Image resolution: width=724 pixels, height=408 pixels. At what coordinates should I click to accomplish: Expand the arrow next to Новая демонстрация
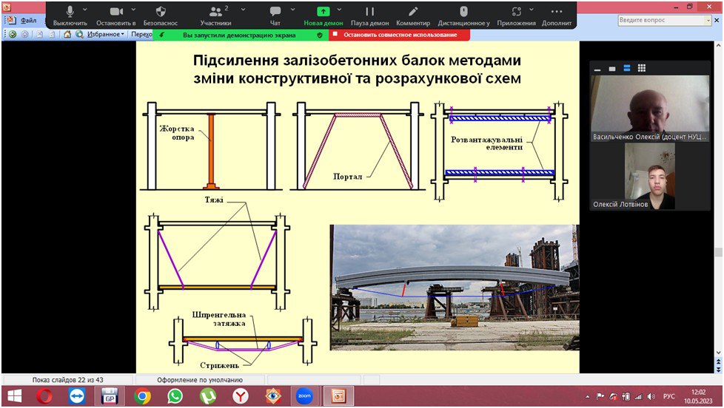[x=339, y=9]
